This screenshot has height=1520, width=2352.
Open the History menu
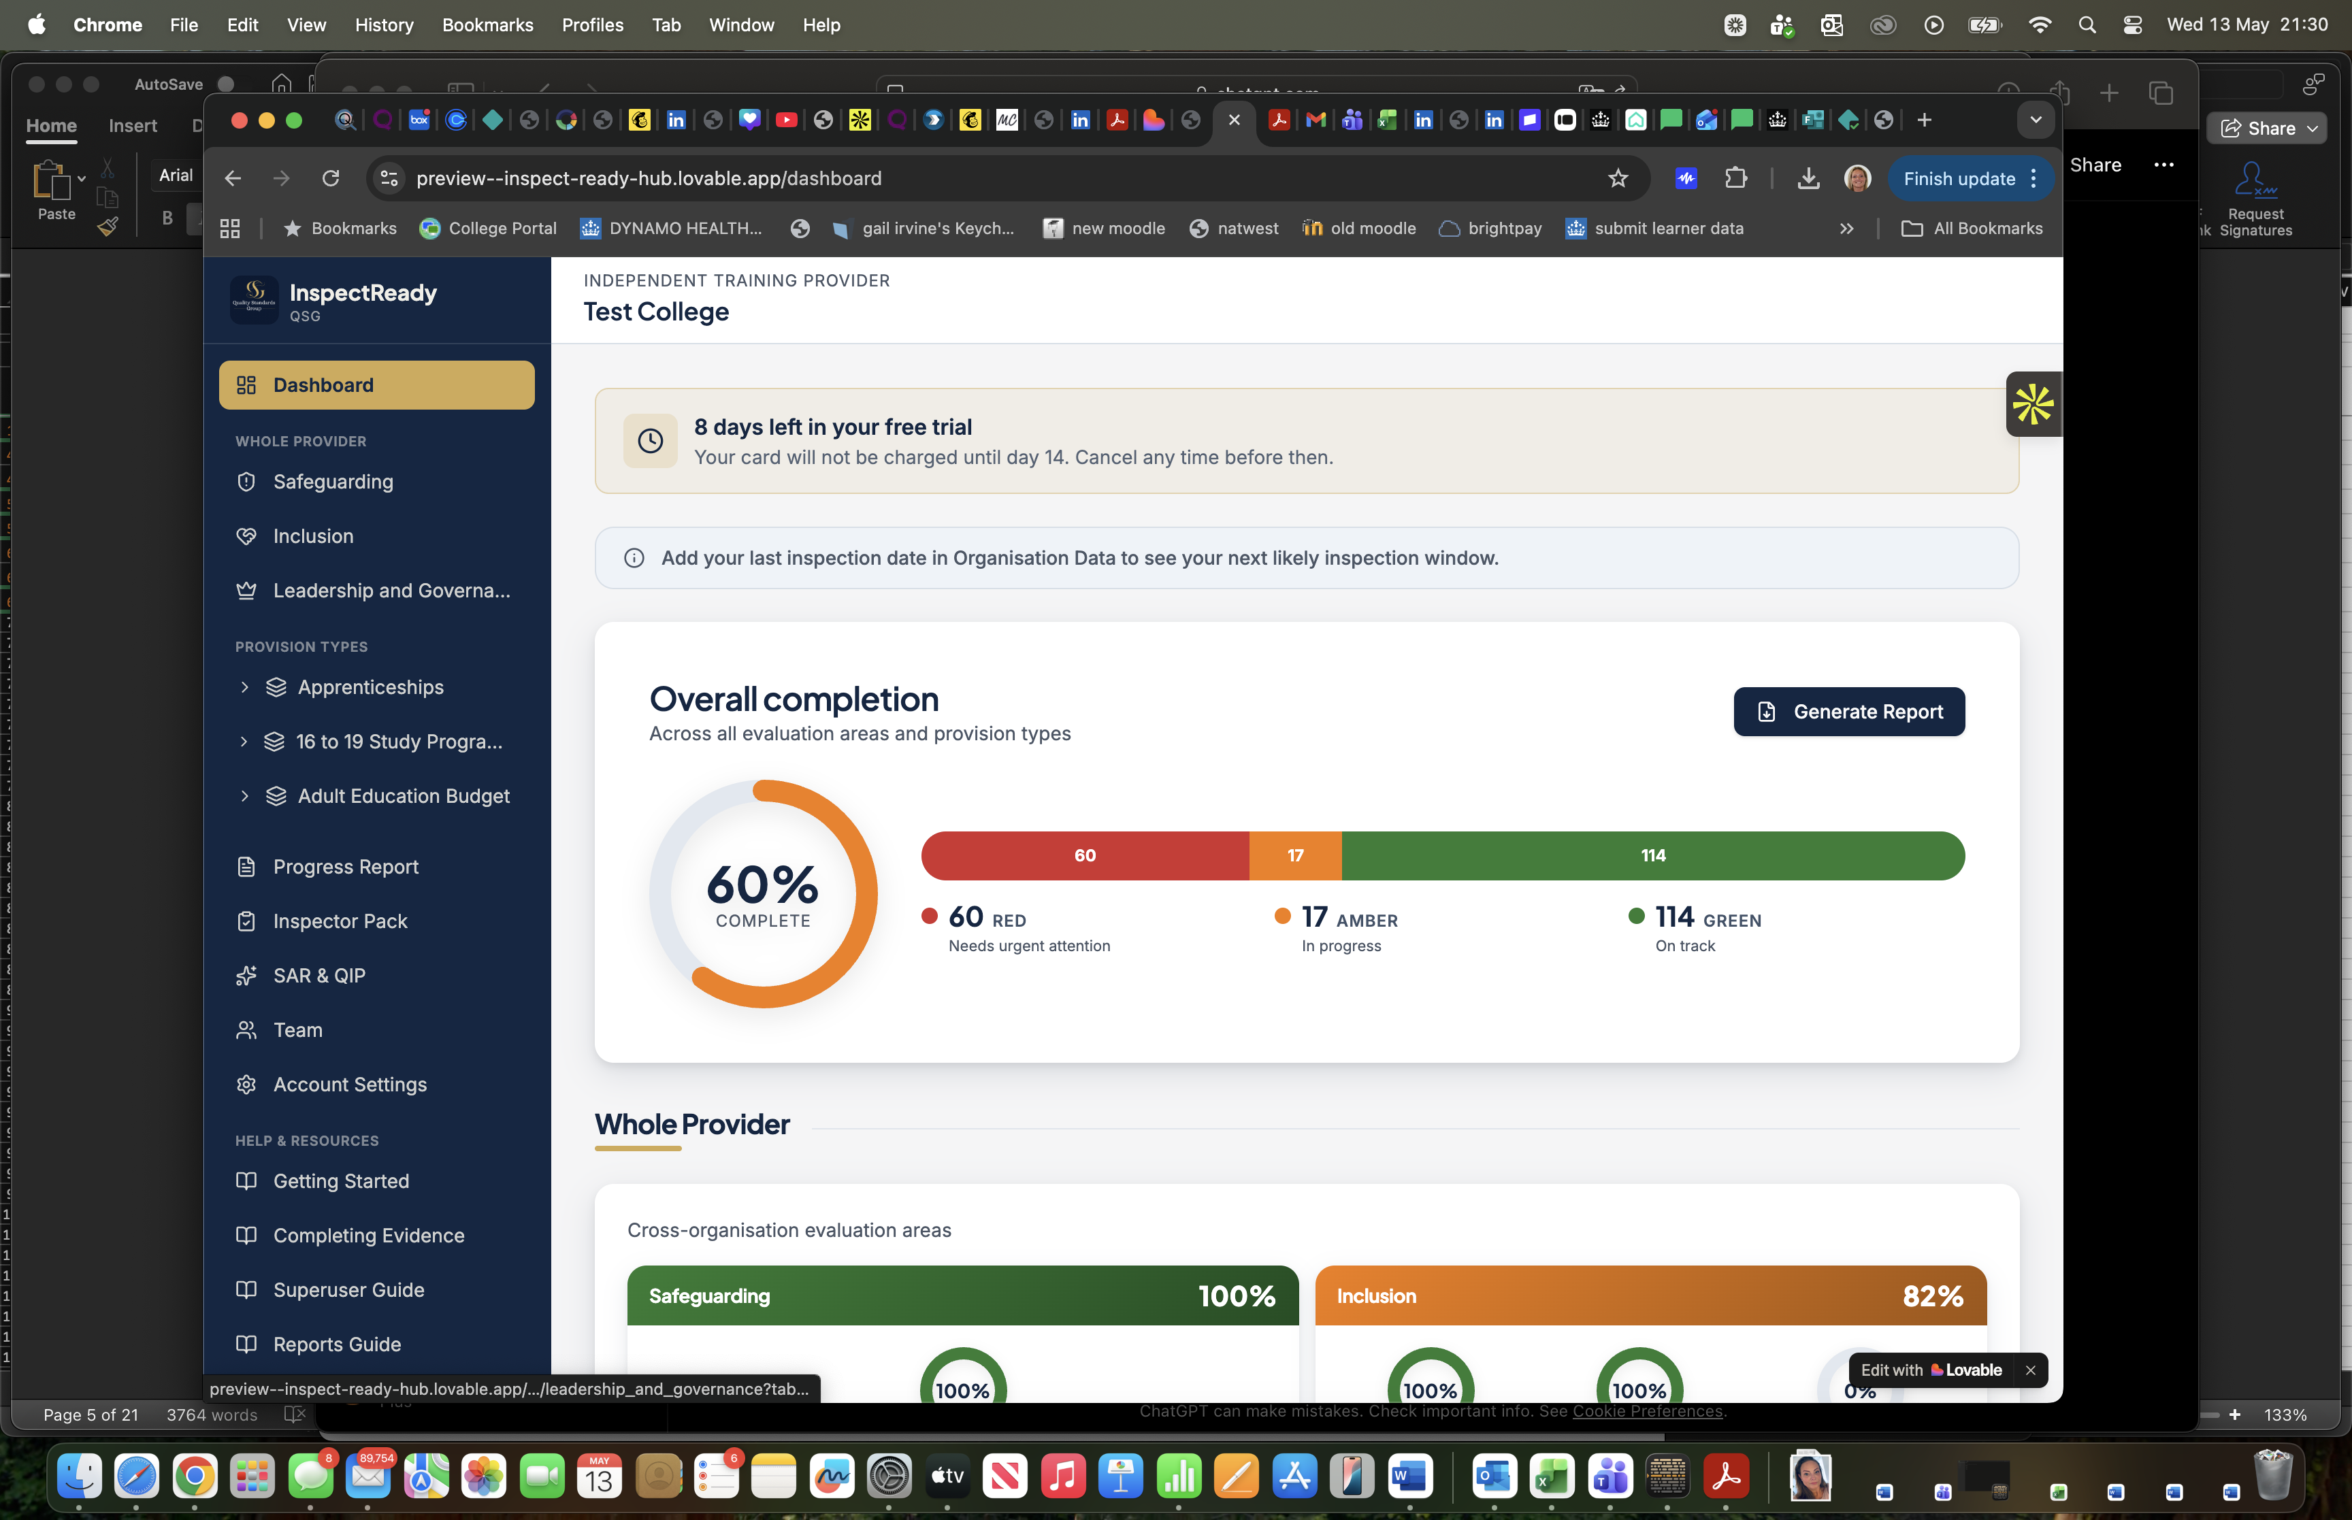[x=384, y=24]
